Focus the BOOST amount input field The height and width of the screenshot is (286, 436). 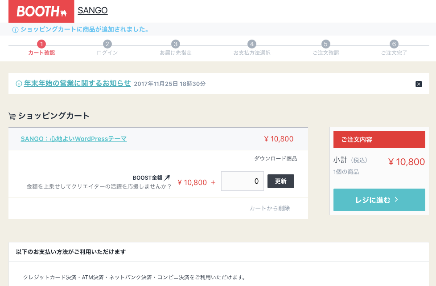(x=243, y=181)
